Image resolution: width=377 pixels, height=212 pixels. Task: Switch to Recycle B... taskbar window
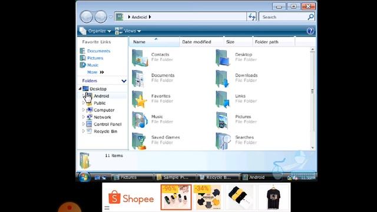pos(218,177)
